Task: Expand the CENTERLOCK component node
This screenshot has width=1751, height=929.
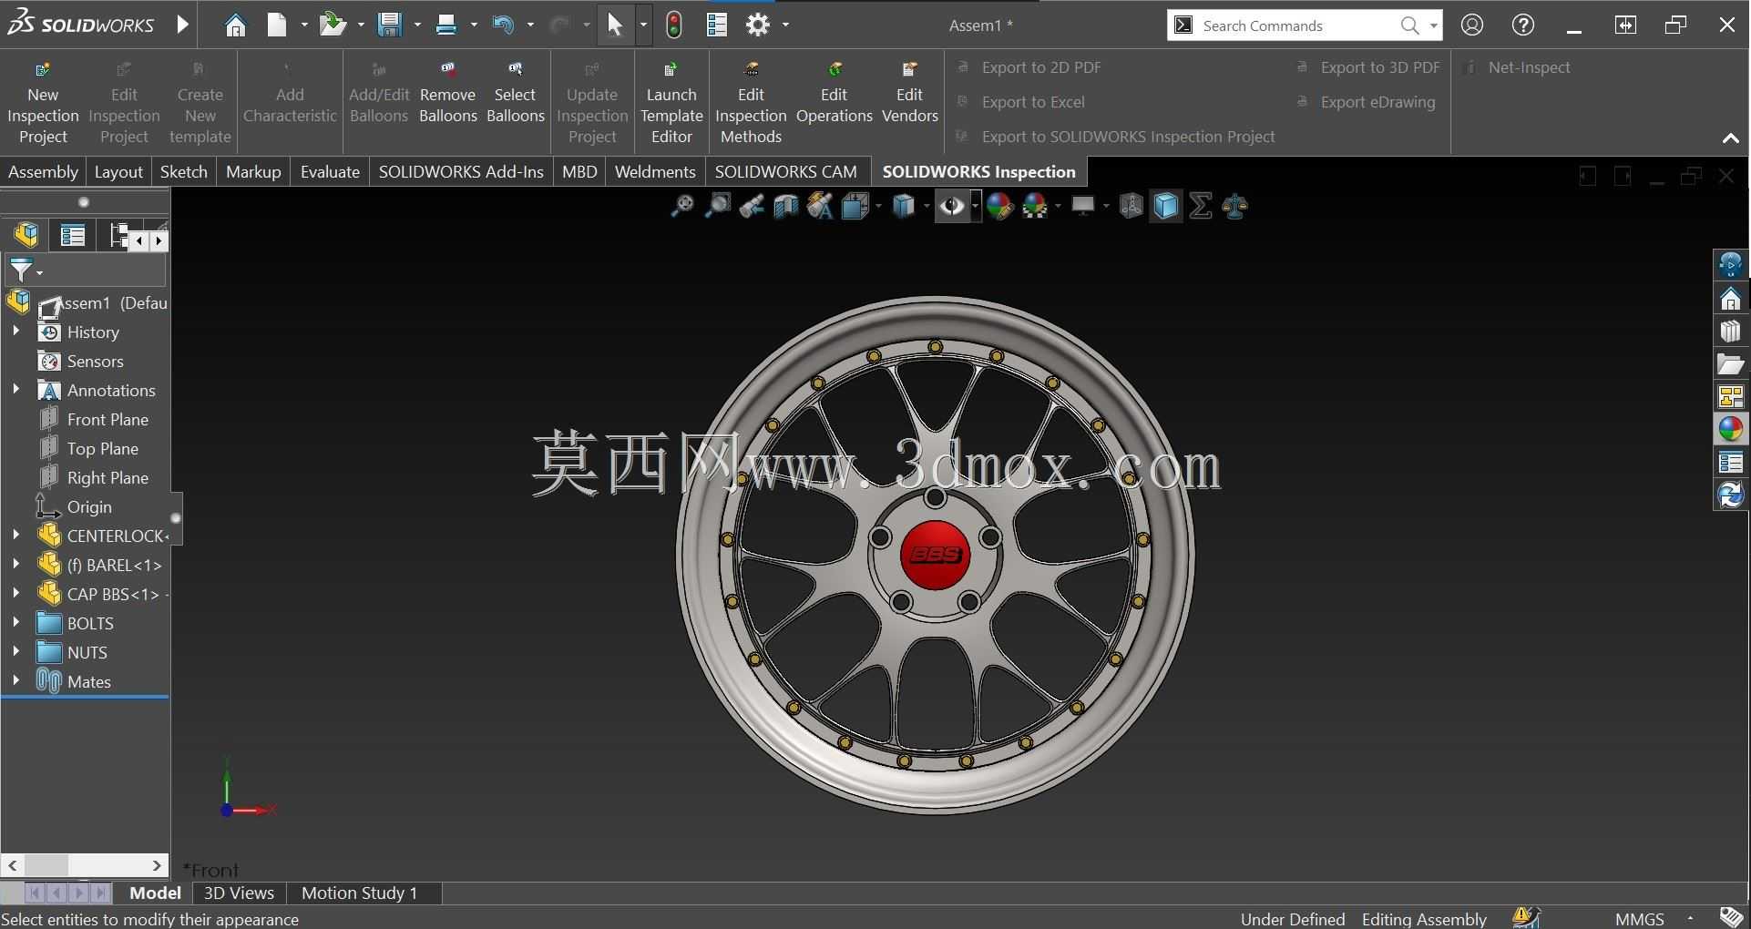Action: click(x=15, y=536)
